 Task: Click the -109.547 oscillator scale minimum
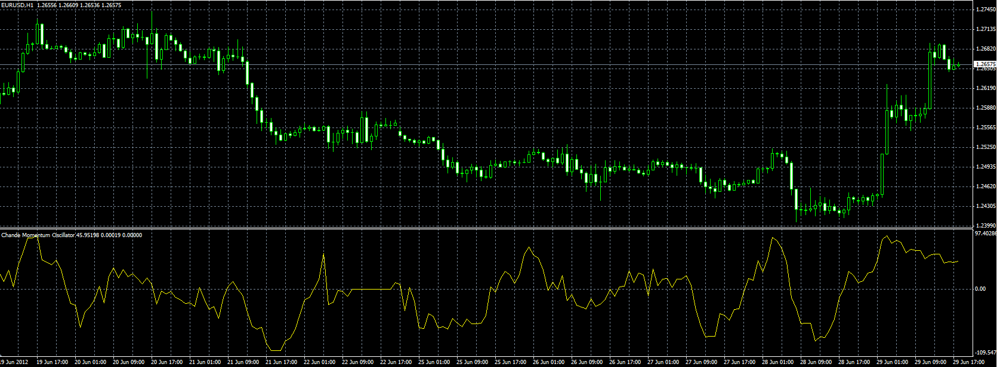[x=985, y=353]
